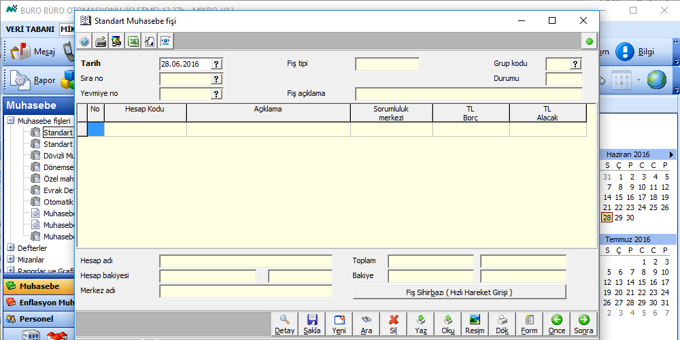
Task: Click the Hesap adı field
Action: (246, 262)
